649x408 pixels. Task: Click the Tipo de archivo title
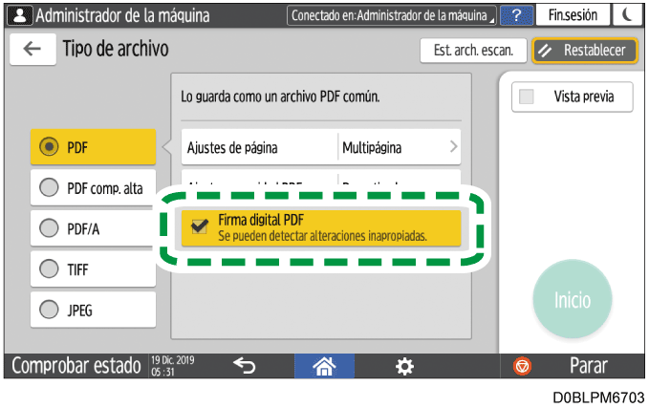pos(116,49)
